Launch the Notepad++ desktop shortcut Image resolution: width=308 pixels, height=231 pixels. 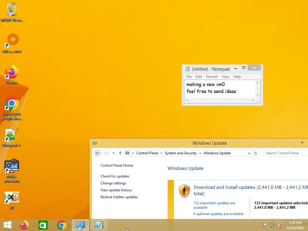[x=12, y=137]
